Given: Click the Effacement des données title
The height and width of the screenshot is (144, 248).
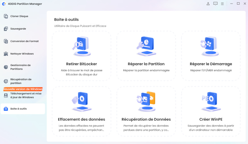Looking at the screenshot, I should tap(82, 119).
